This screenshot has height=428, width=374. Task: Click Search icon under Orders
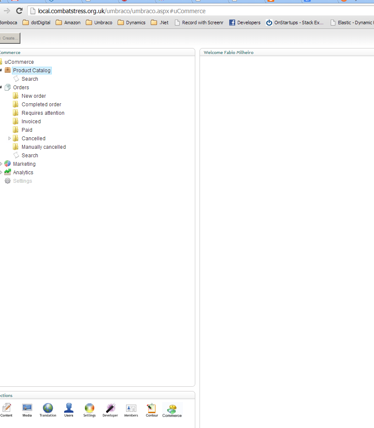coord(17,155)
